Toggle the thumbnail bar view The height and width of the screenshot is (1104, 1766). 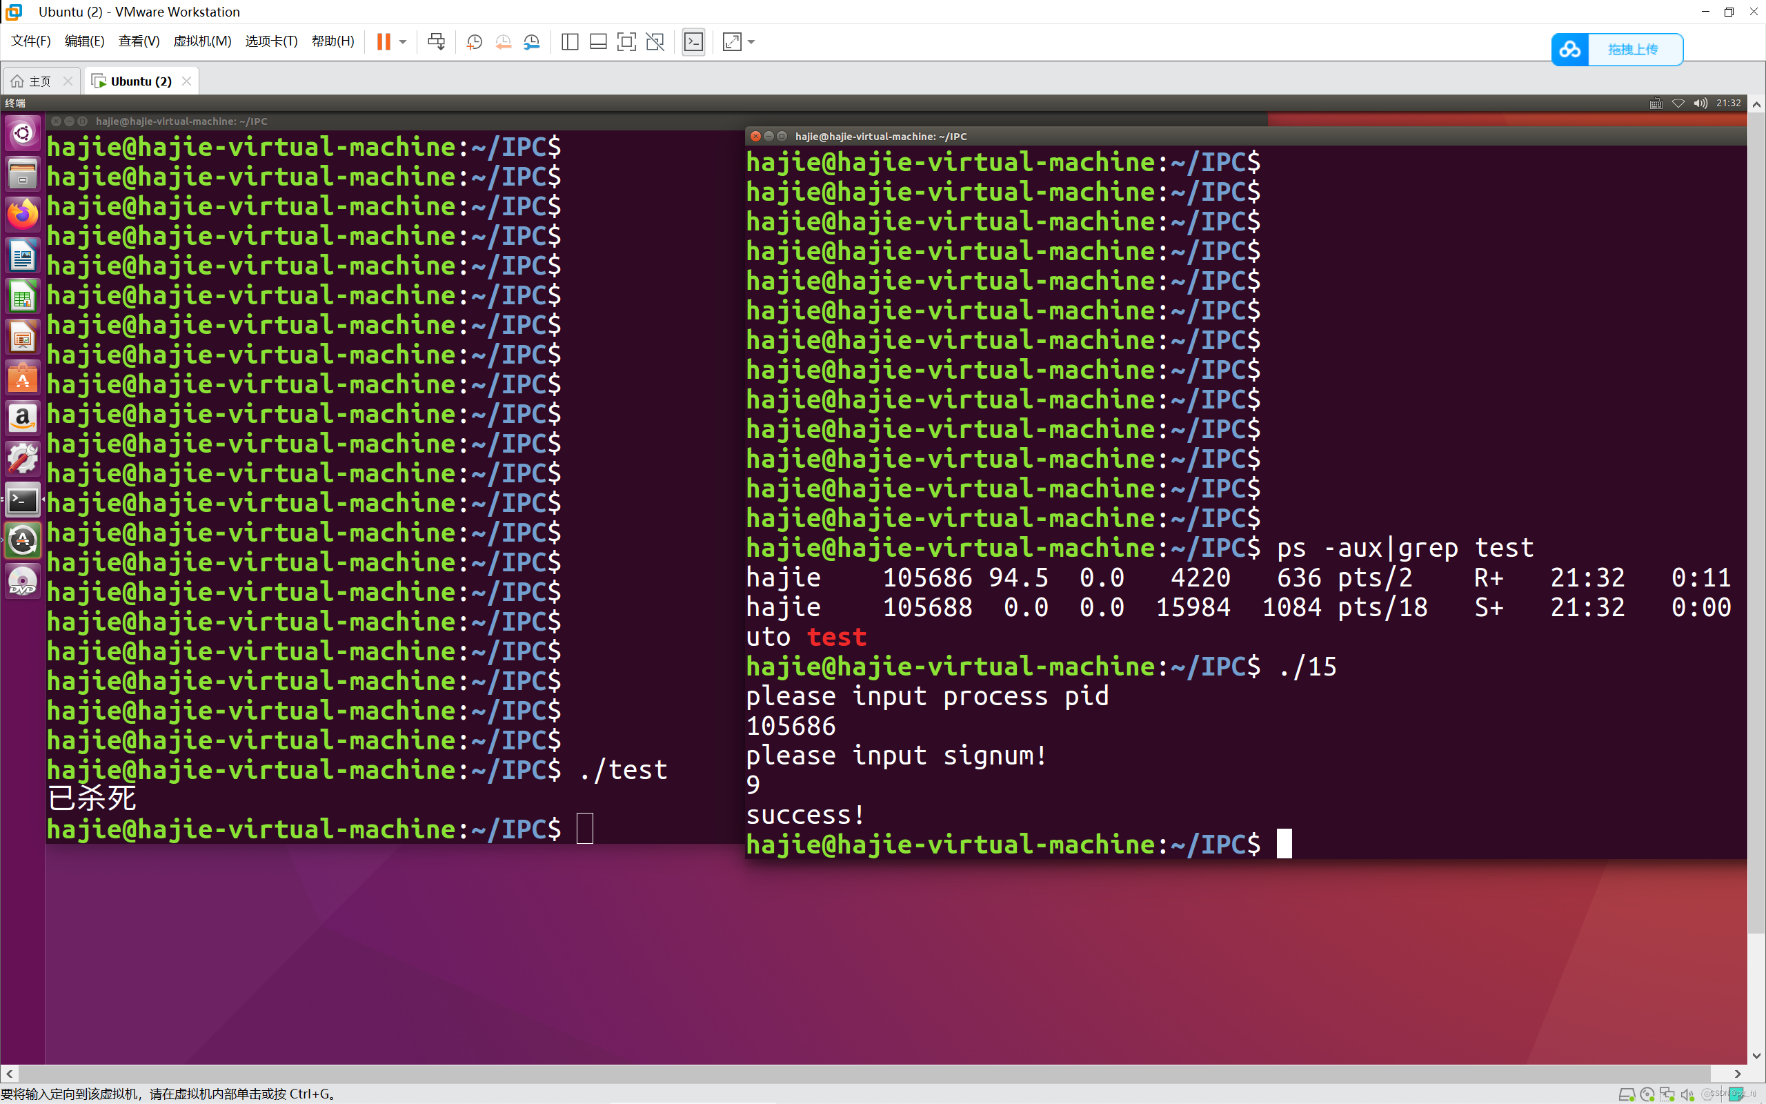click(598, 41)
